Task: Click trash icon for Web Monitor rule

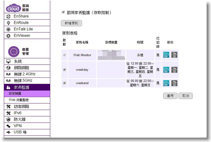Action: [174, 55]
